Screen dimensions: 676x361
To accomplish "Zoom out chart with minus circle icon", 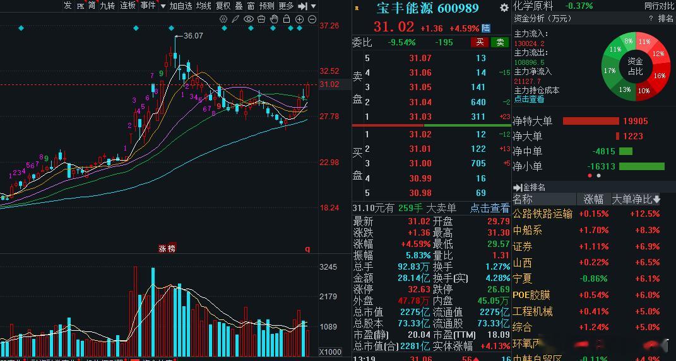I will click(x=312, y=19).
